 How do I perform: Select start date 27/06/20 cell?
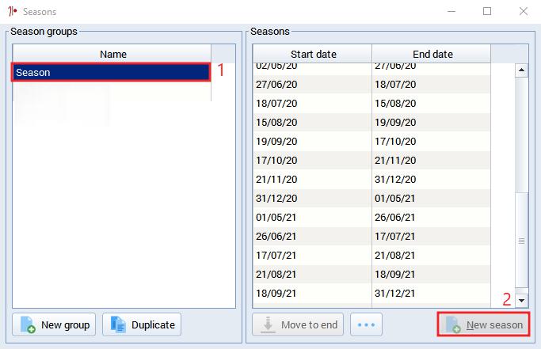(312, 85)
